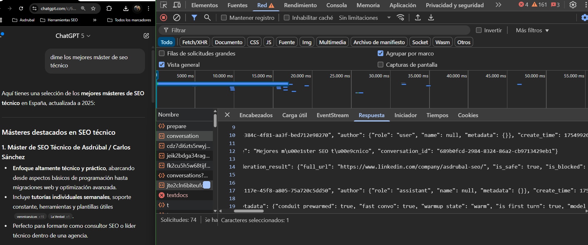Enable Capturas de pantalla checkbox
Image resolution: width=588 pixels, height=245 pixels.
[380, 65]
